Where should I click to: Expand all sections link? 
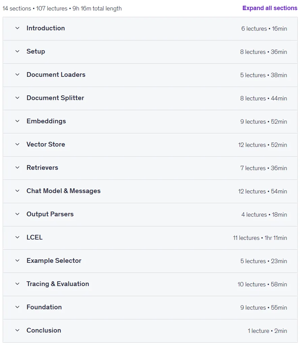(270, 8)
